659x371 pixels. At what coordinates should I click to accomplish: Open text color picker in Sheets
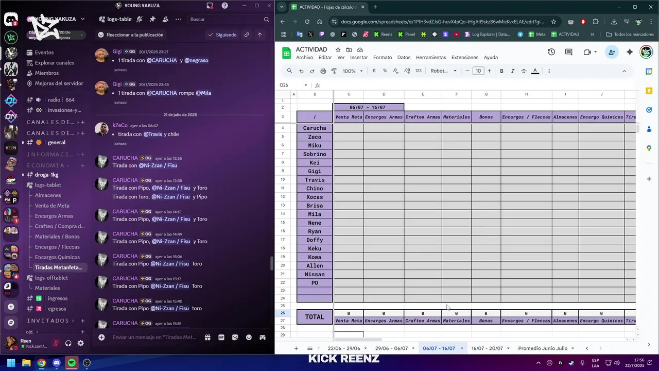tap(535, 71)
